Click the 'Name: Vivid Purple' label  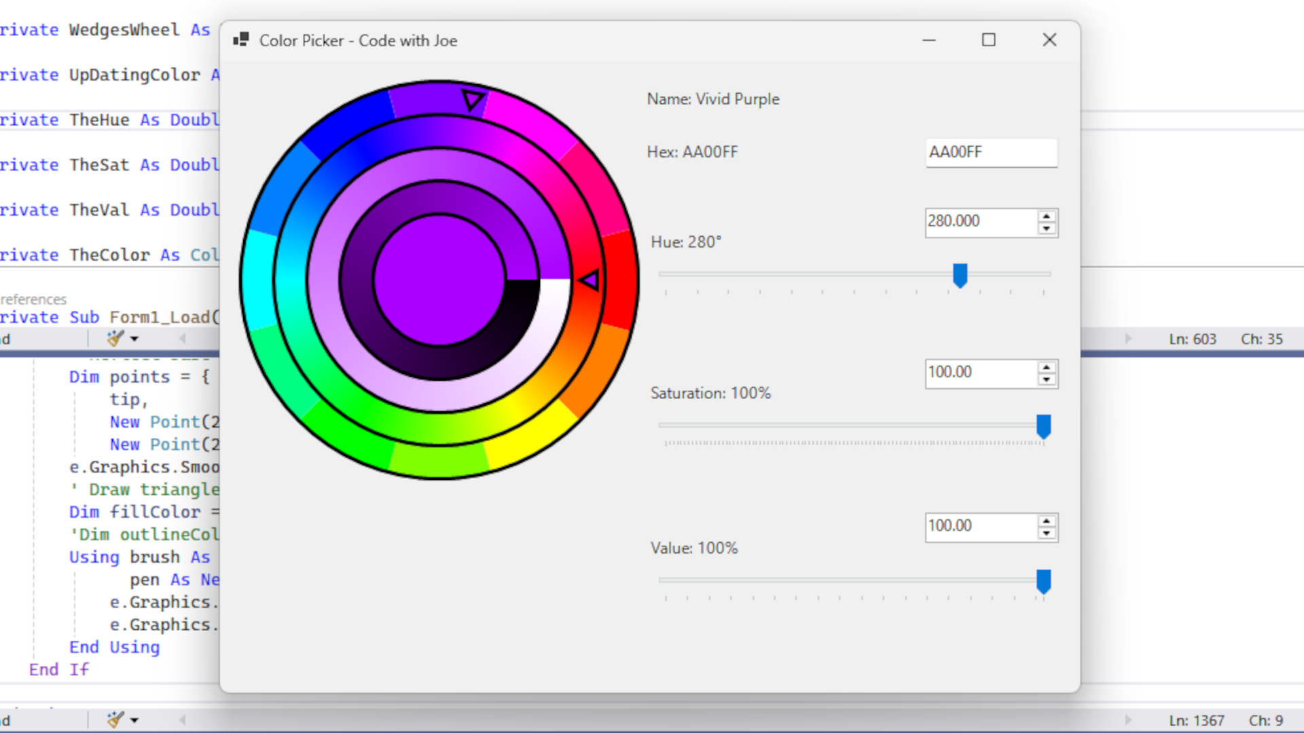click(x=713, y=99)
